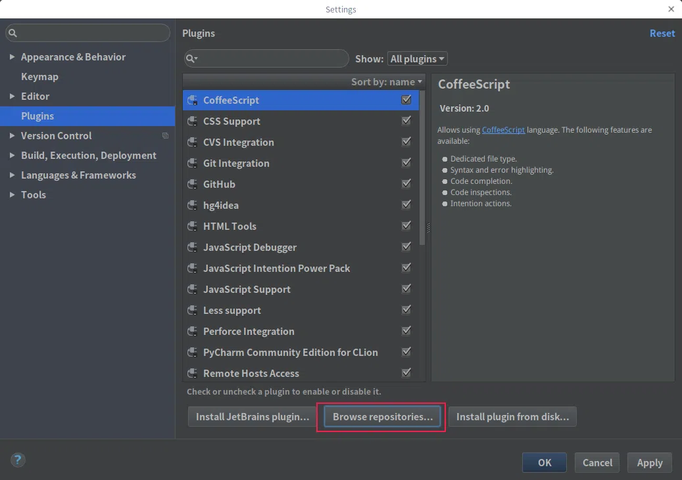The width and height of the screenshot is (682, 480).
Task: Disable the CoffeeScript plugin checkbox
Action: 406,100
